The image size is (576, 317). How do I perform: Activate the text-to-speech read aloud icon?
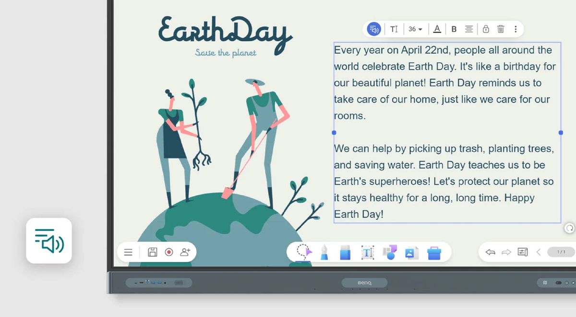[374, 29]
